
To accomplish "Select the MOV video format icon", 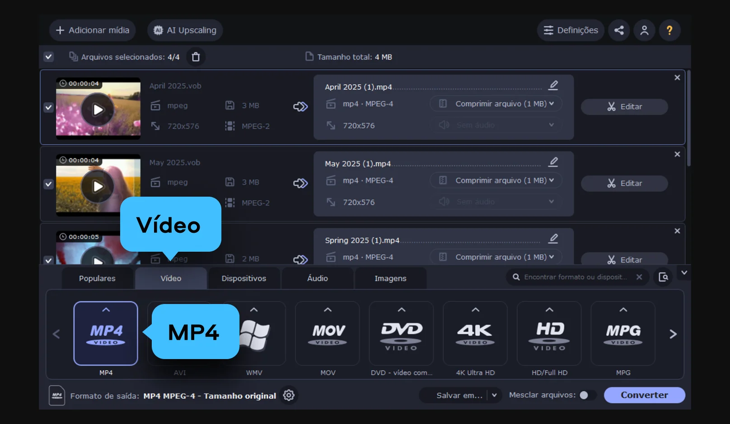I will (x=328, y=334).
